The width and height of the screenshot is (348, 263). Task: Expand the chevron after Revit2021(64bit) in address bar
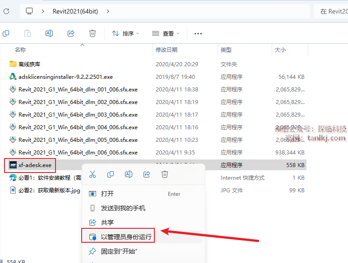click(108, 11)
